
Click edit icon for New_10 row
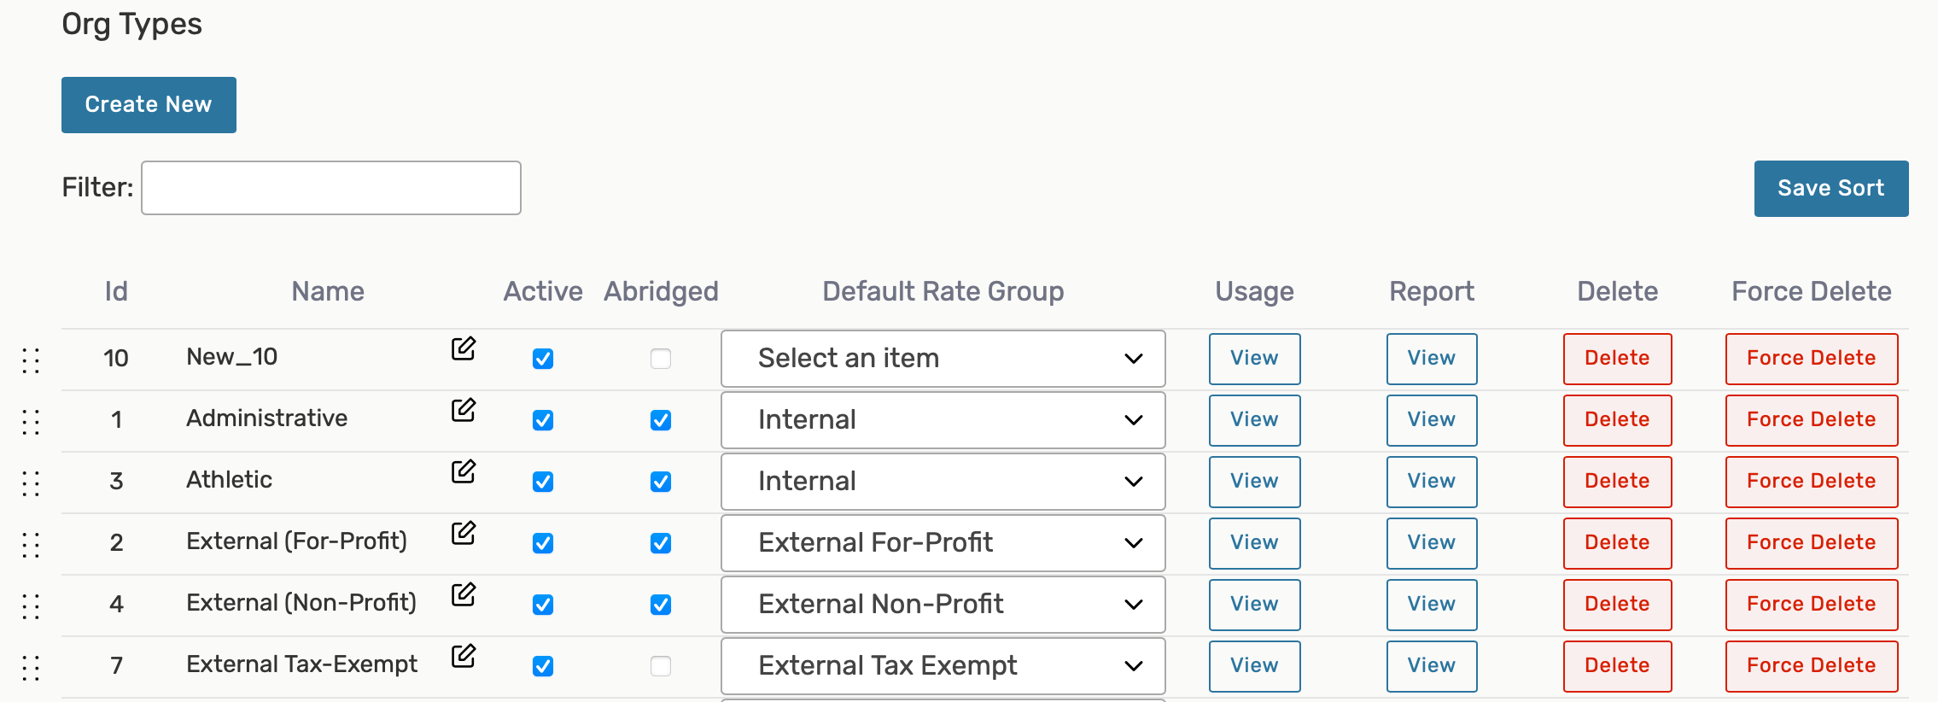pyautogui.click(x=463, y=348)
